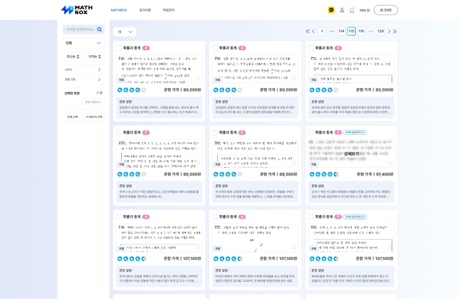
Task: Click the 2026 tag on 97,400원 card
Action: click(354, 132)
